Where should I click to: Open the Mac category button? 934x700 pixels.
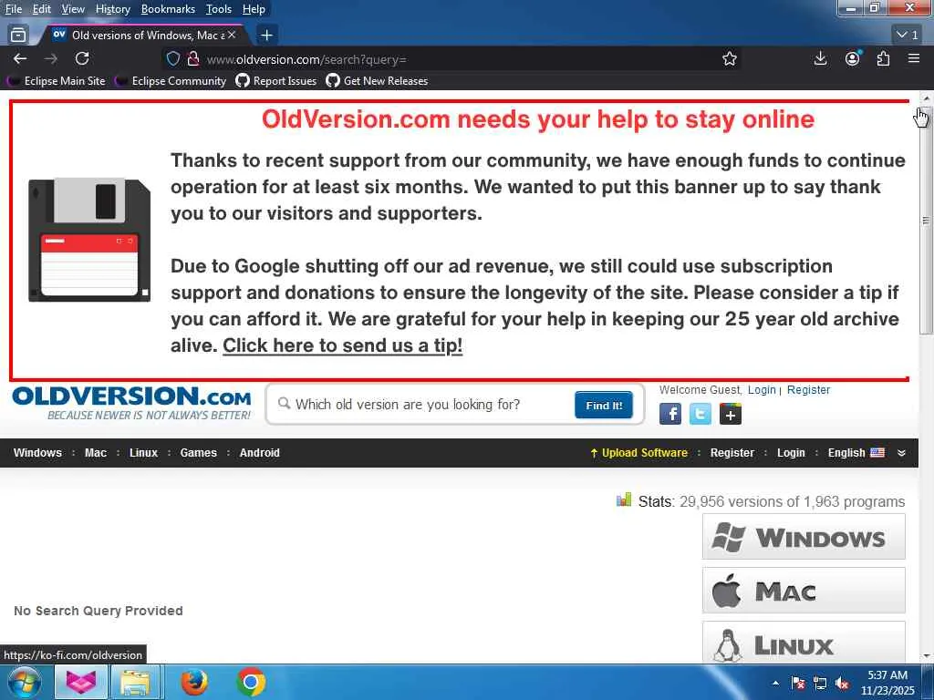804,591
